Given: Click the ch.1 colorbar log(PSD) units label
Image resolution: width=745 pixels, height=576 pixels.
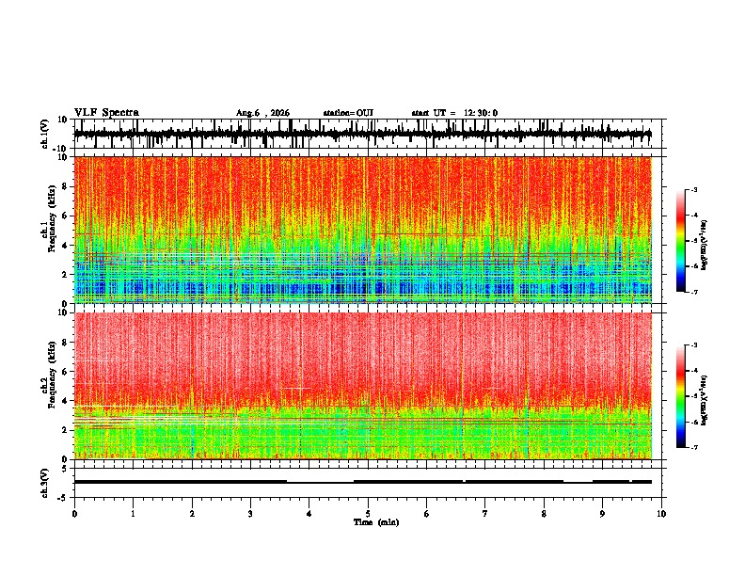Looking at the screenshot, I should (x=705, y=246).
